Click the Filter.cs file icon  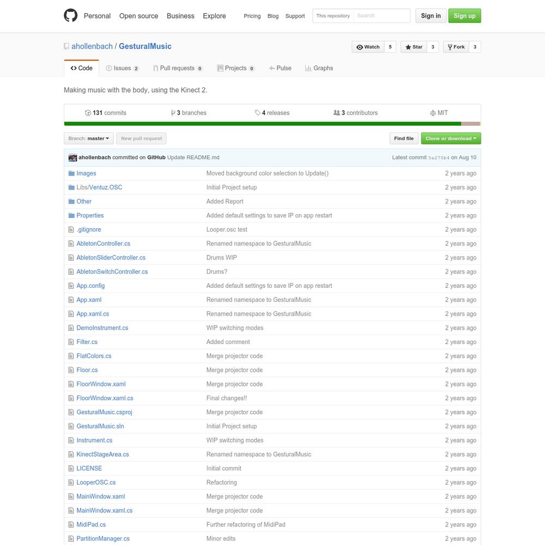pos(71,342)
